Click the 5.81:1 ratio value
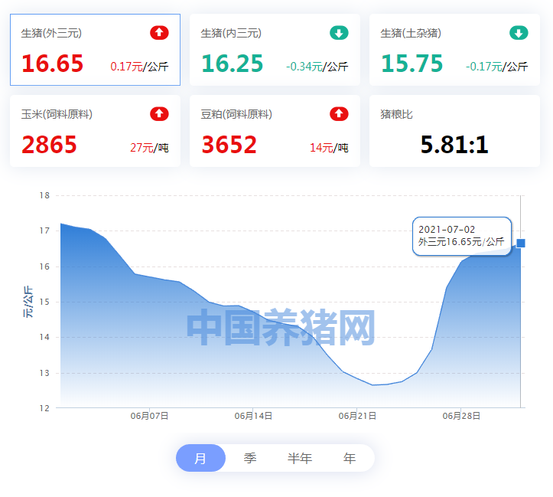553x497 pixels. tap(454, 145)
